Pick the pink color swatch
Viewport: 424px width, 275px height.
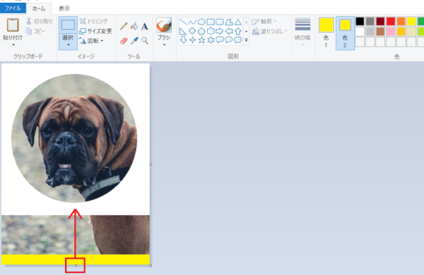point(391,31)
